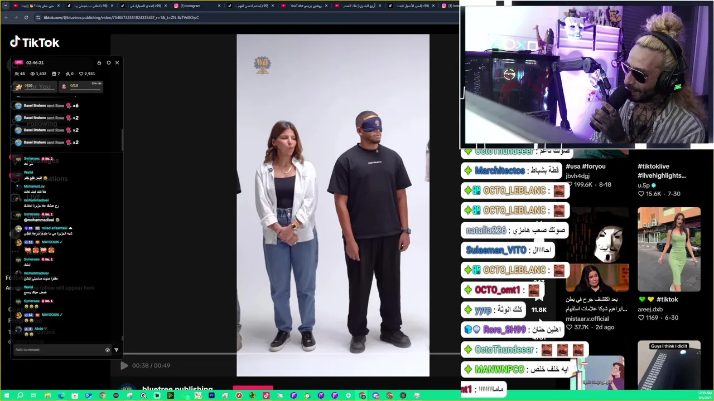
Task: Go forward in browser history
Action: click(x=16, y=17)
